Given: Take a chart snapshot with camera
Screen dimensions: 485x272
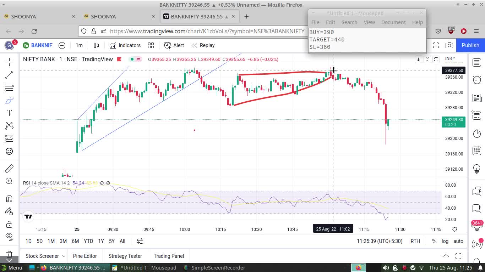Looking at the screenshot, I should point(449,45).
